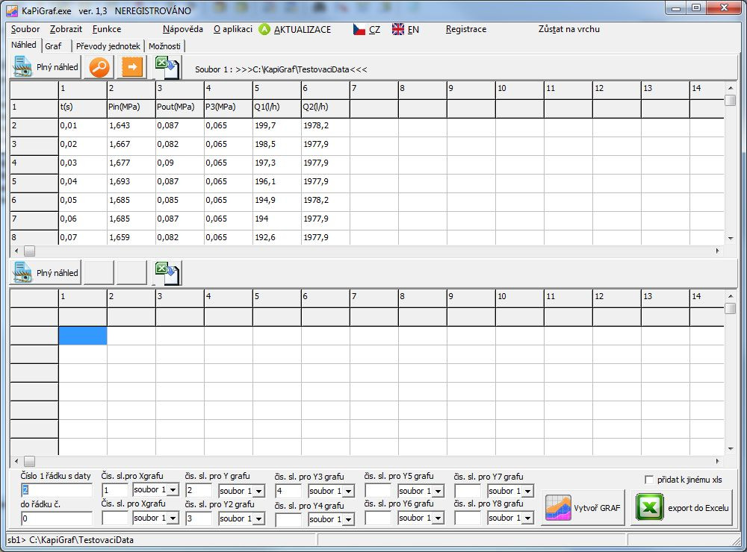Image resolution: width=747 pixels, height=552 pixels.
Task: Switch language with the British flag
Action: pyautogui.click(x=398, y=30)
